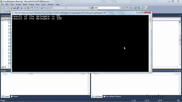Click the Start Debugging play icon

51,8
